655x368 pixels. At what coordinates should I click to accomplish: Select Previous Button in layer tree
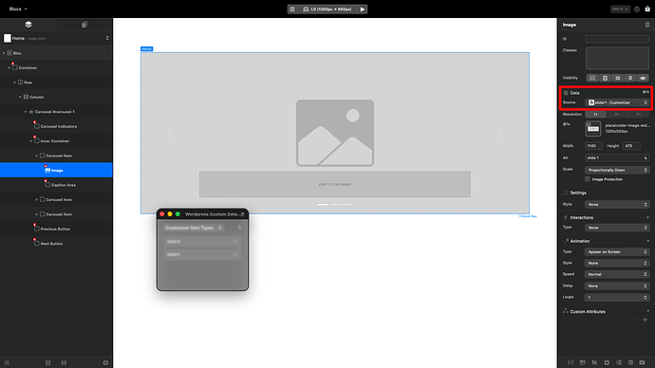point(56,229)
